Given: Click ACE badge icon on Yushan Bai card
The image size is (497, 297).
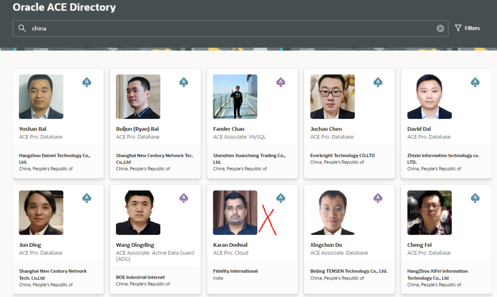Looking at the screenshot, I should (87, 82).
